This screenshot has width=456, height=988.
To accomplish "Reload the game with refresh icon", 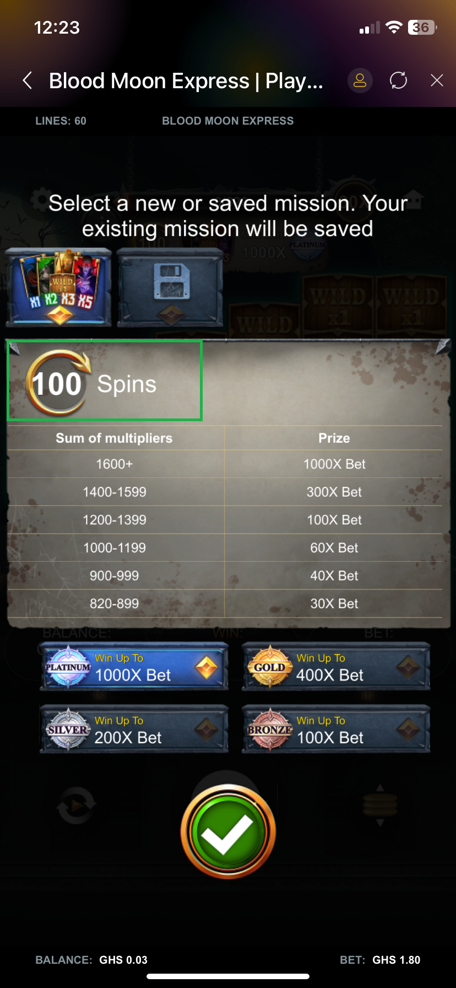I will (x=398, y=80).
